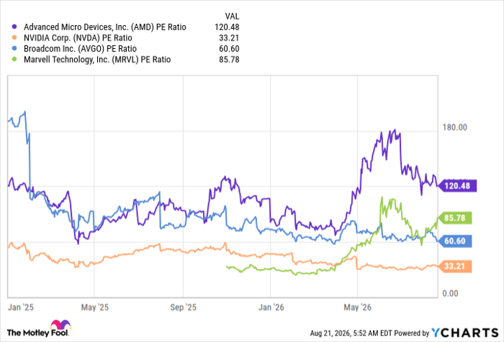Image resolution: width=504 pixels, height=342 pixels.
Task: Click the 33.21 value in the legend table
Action: pyautogui.click(x=229, y=38)
